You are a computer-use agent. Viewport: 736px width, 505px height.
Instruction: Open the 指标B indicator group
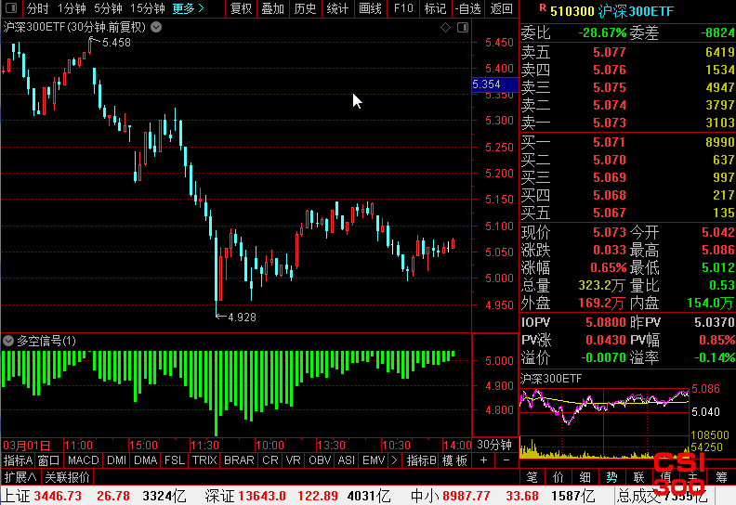tap(421, 460)
